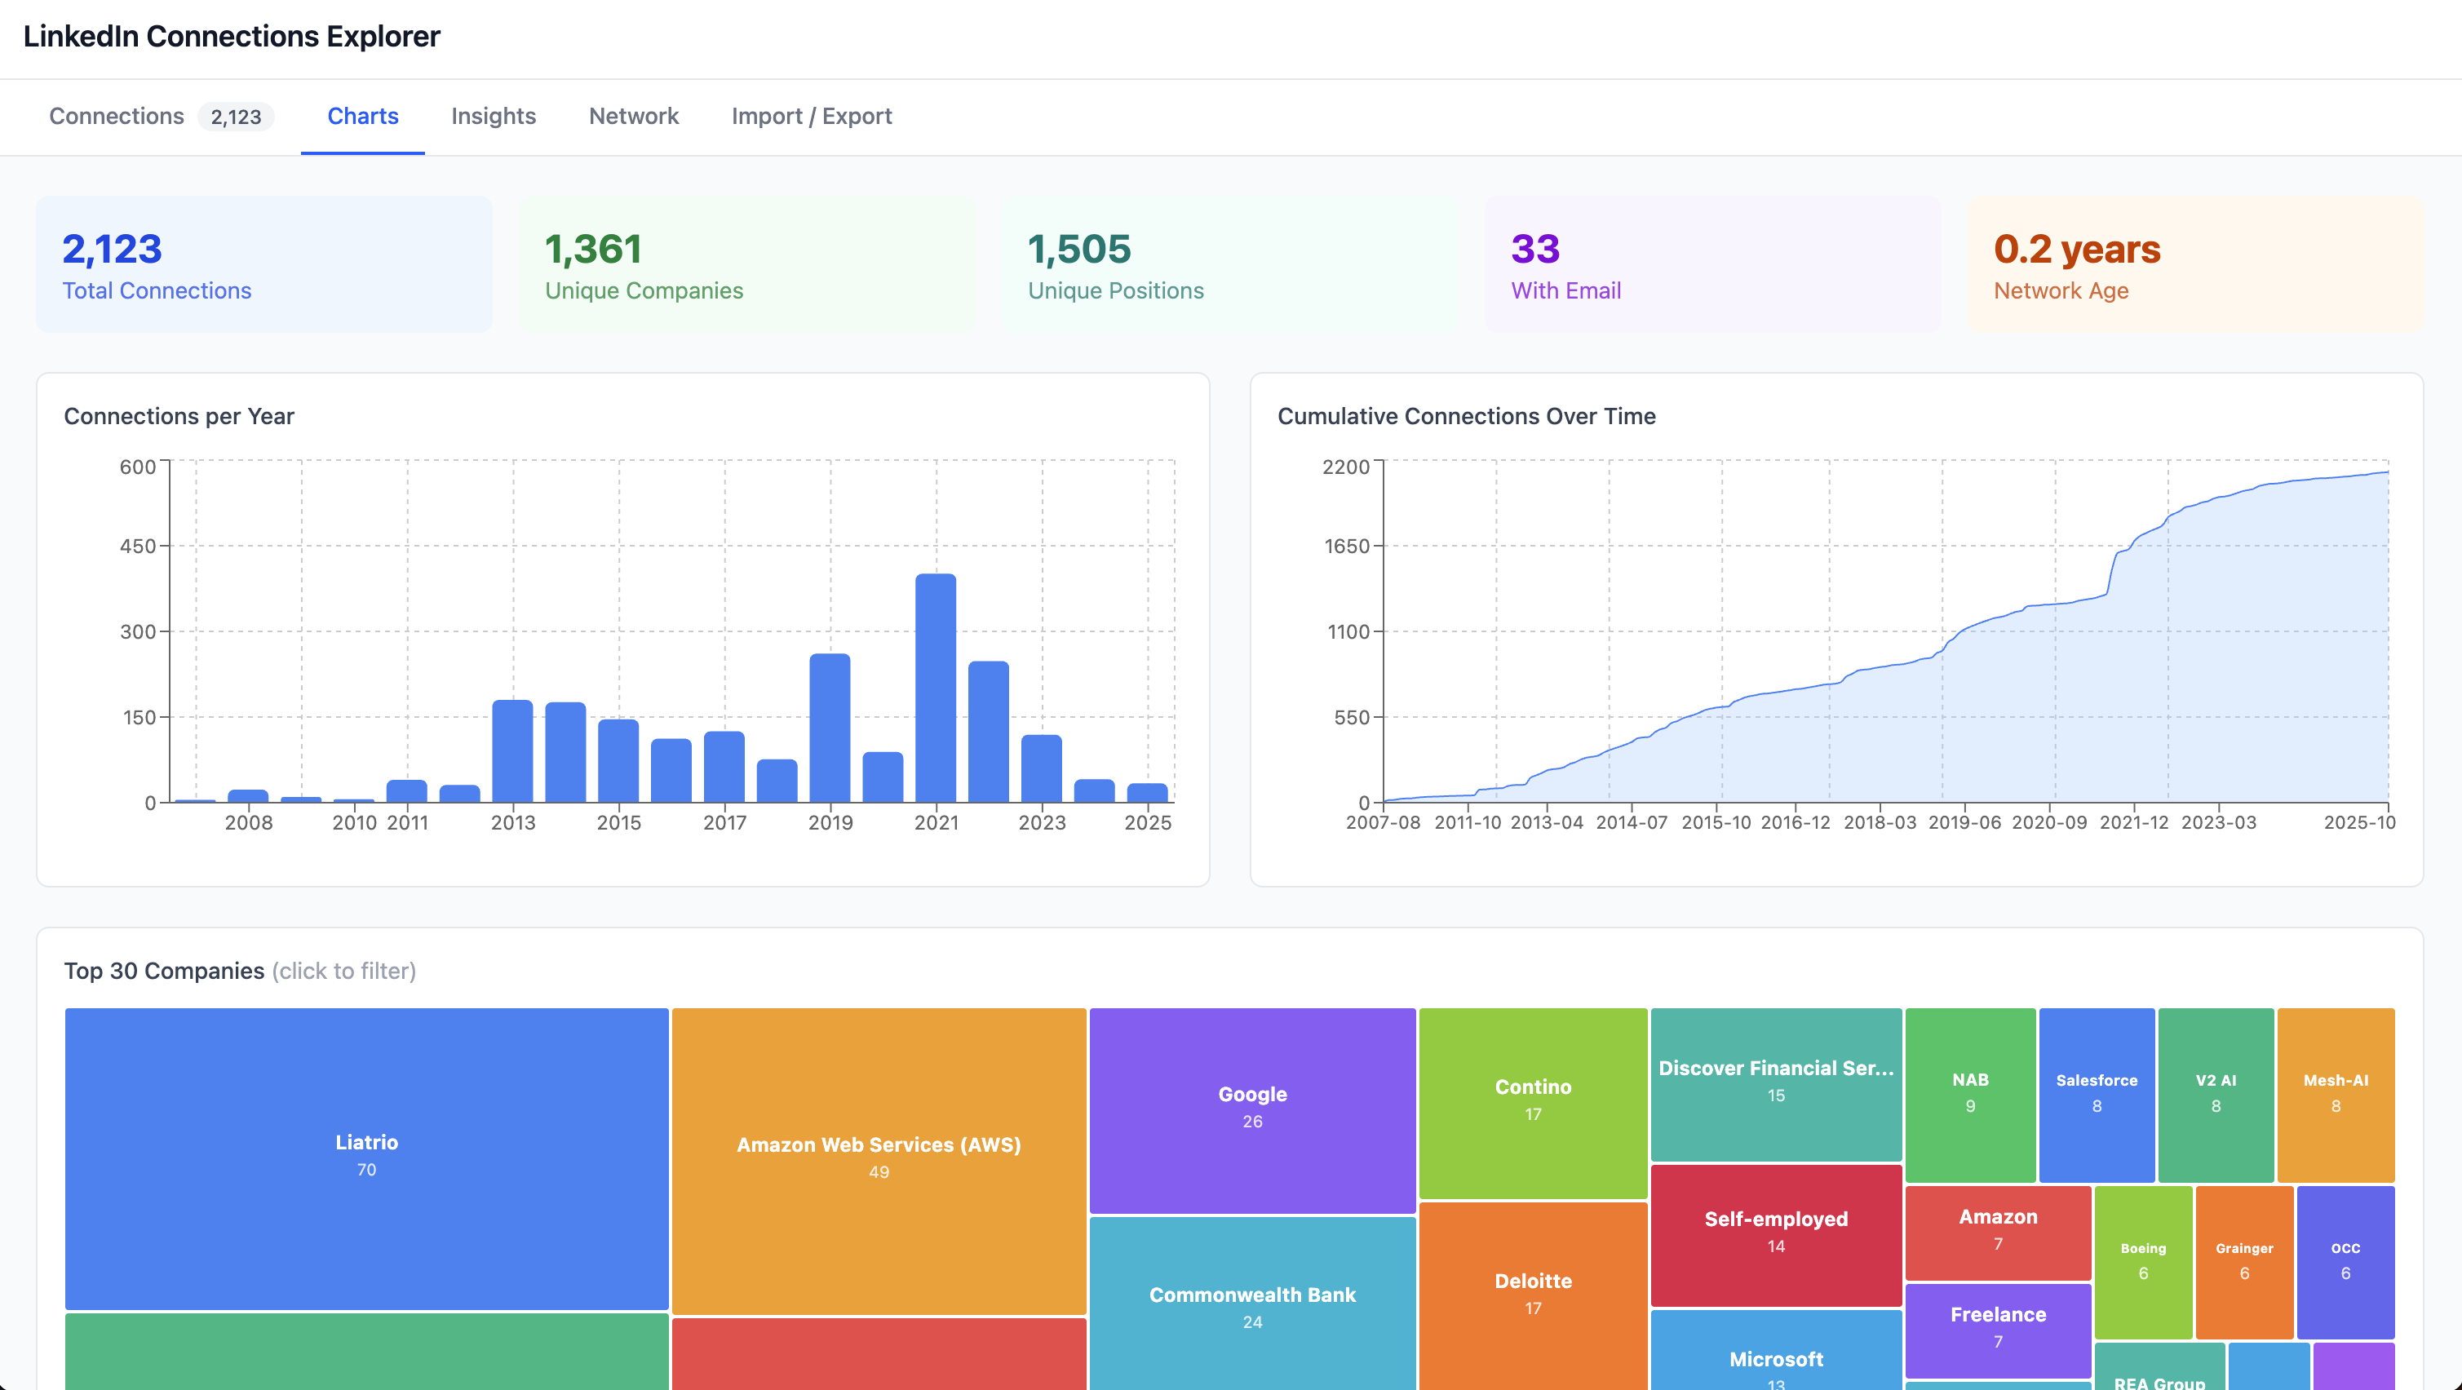Click the 2023 bar in Connections per Year
The height and width of the screenshot is (1390, 2462).
1041,768
